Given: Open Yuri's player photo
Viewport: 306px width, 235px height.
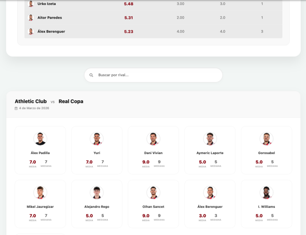Looking at the screenshot, I should (97, 139).
